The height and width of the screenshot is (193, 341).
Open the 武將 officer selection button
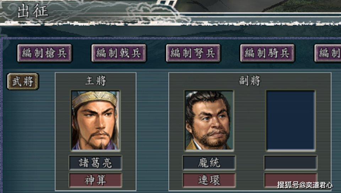pyautogui.click(x=23, y=81)
